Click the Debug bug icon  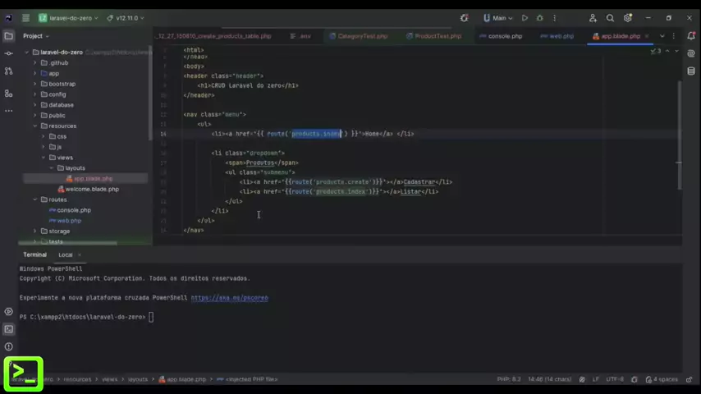(539, 18)
